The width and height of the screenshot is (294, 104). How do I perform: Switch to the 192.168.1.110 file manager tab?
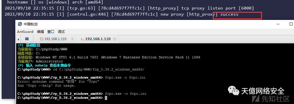[55, 39]
